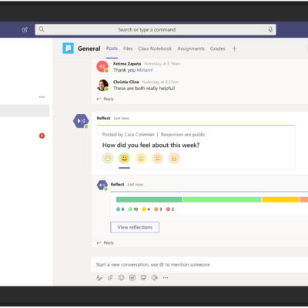Select the third slightly content emoji

(x=141, y=158)
